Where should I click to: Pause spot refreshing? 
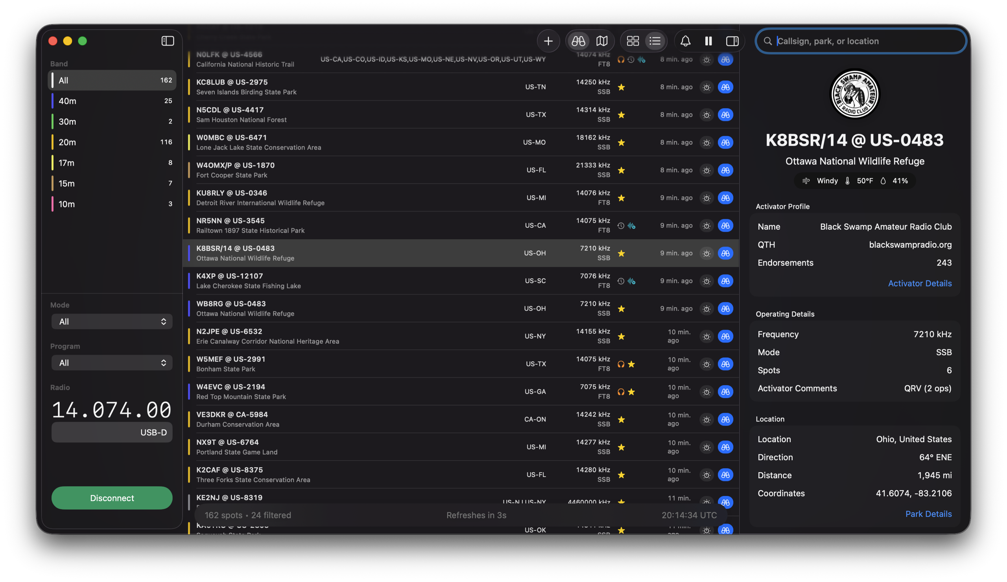708,41
